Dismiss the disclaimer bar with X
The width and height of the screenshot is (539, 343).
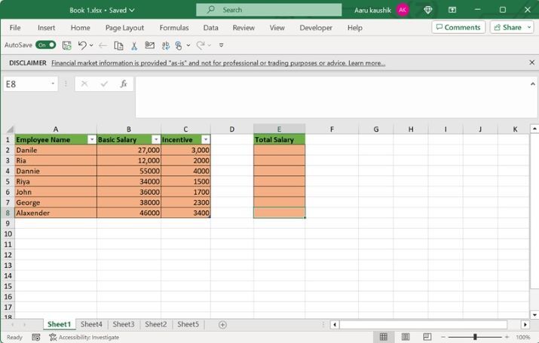531,62
